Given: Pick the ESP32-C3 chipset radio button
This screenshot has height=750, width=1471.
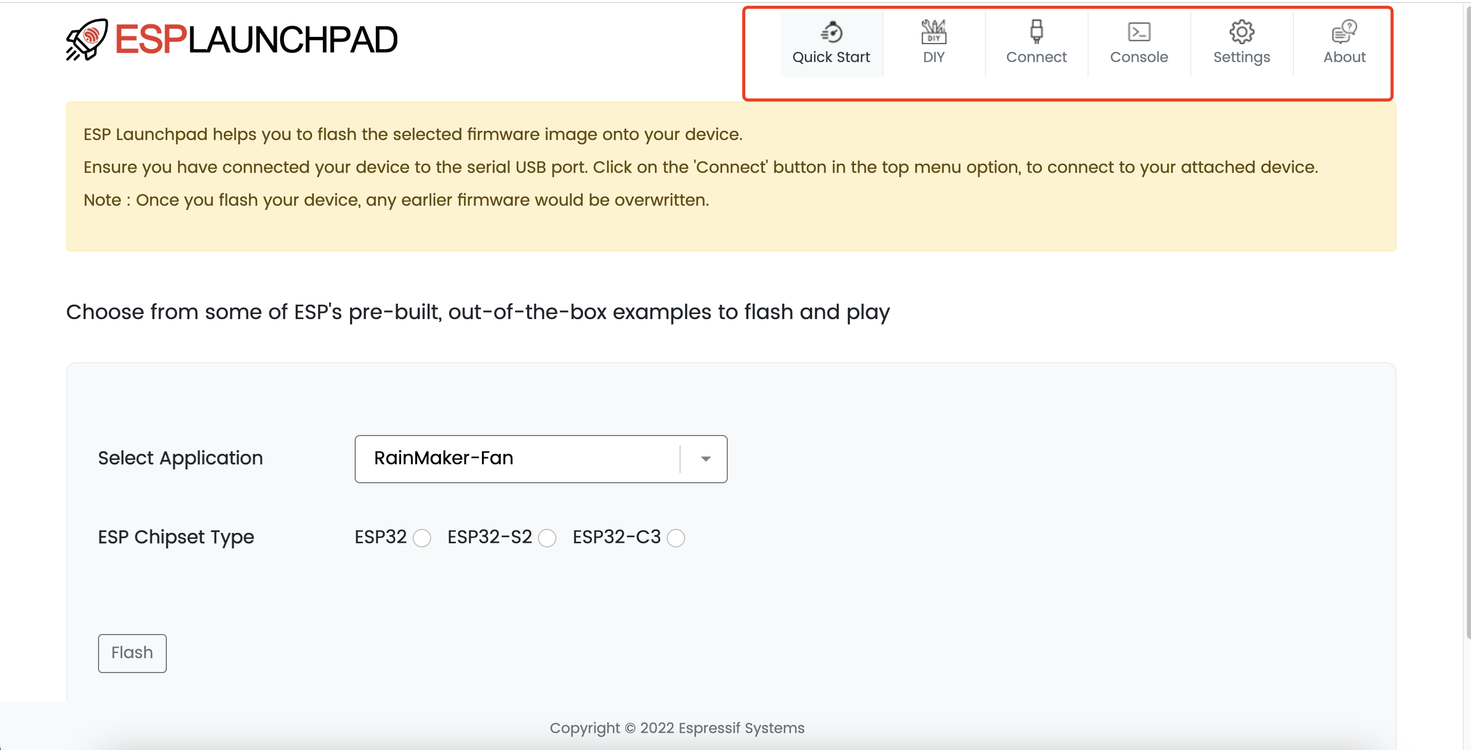Looking at the screenshot, I should pos(675,538).
